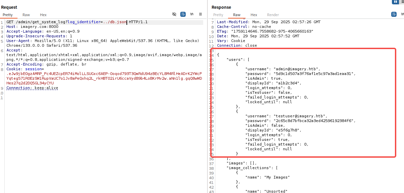This screenshot has width=404, height=193.
Task: Click the testuser password hash 2c65c8d7bfbca3 line
Action: pos(300,121)
